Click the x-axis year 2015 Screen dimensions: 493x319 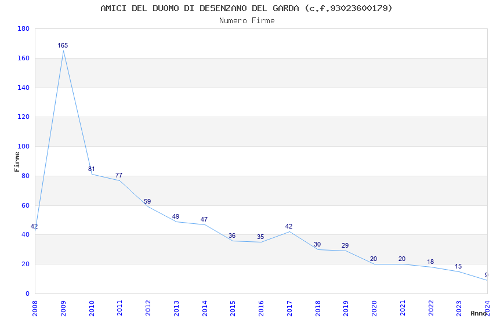[x=233, y=308]
